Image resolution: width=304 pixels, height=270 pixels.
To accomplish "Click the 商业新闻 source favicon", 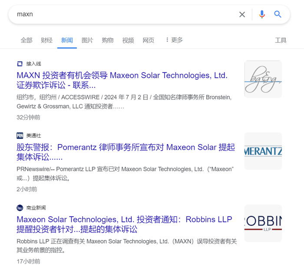I will (20, 208).
